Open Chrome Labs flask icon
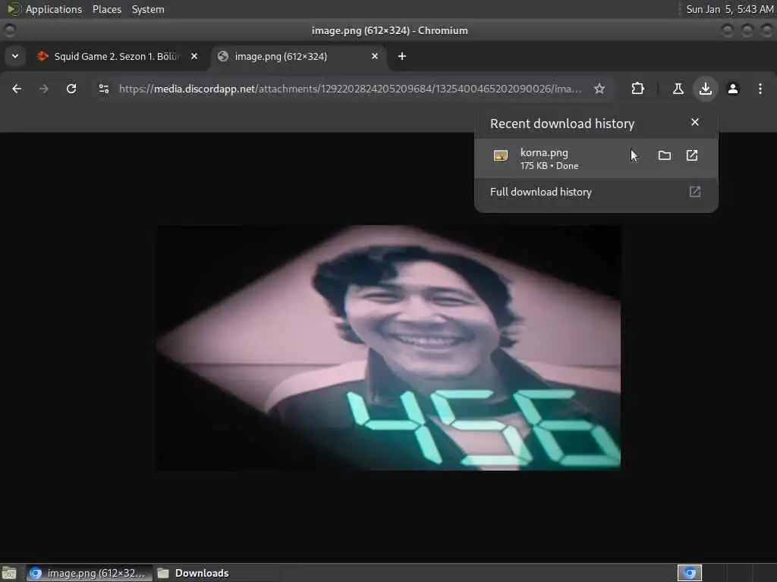Screen dimensions: 777x582 [x=678, y=89]
